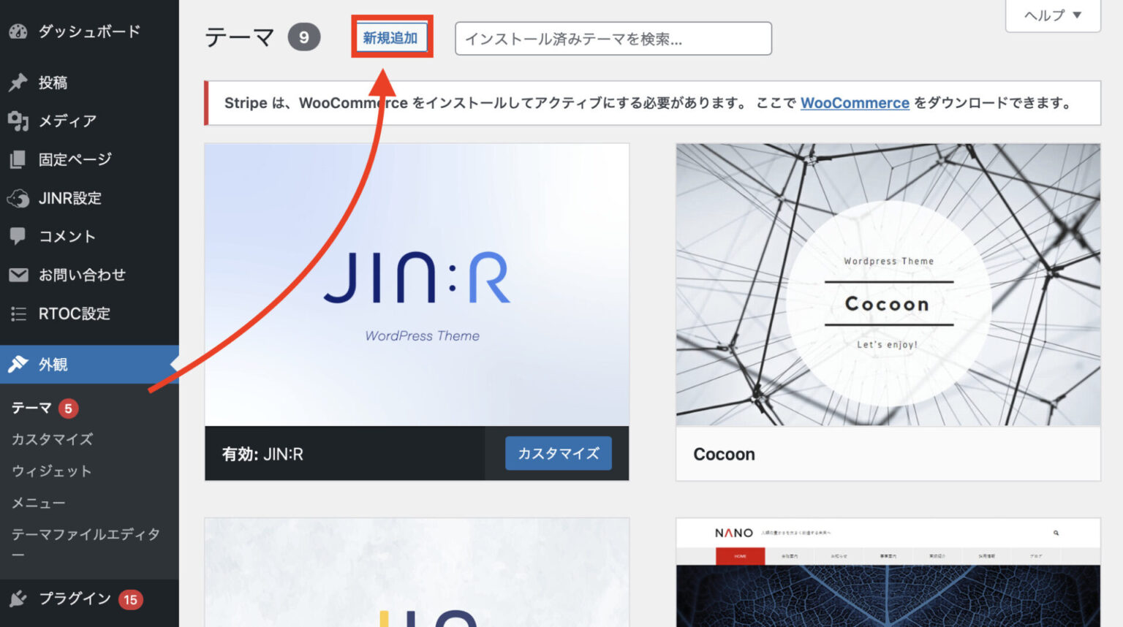Click the プラグイン (Plugins) icon
The width and height of the screenshot is (1123, 627).
[18, 598]
